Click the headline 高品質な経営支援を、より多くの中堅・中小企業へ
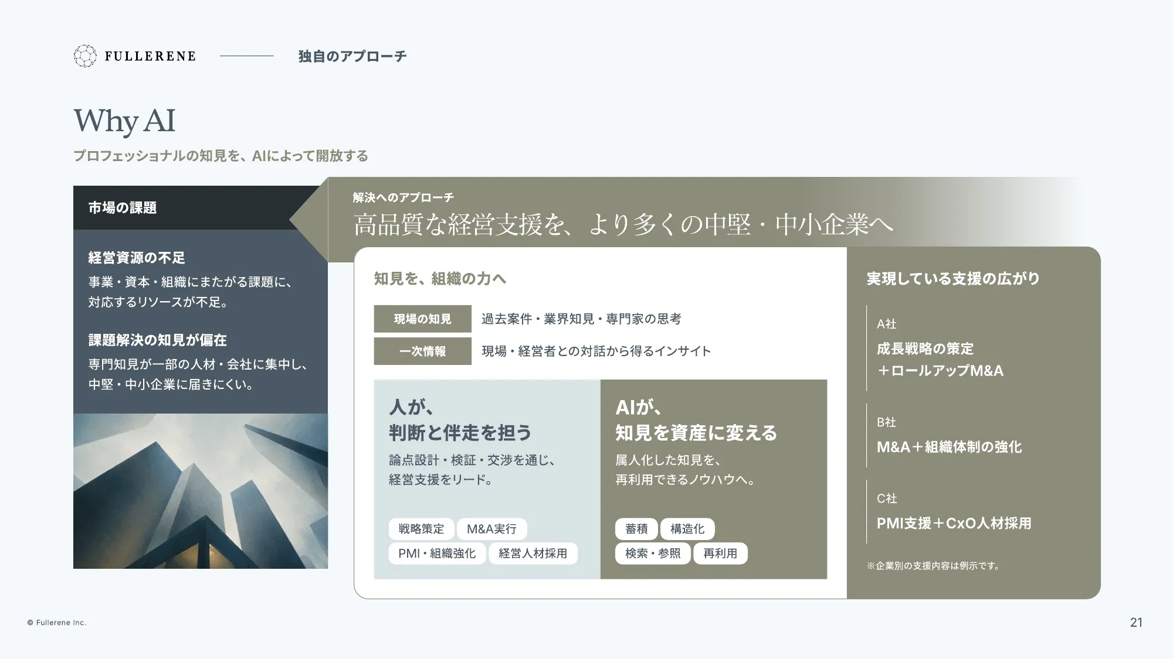 [623, 225]
